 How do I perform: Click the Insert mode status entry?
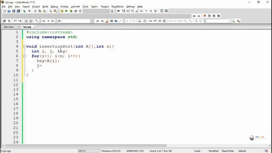point(197,151)
